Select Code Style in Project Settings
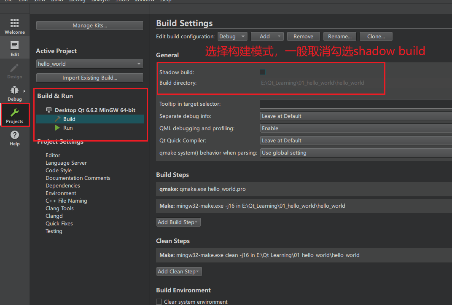Screen dimensions: 452x305 point(59,171)
